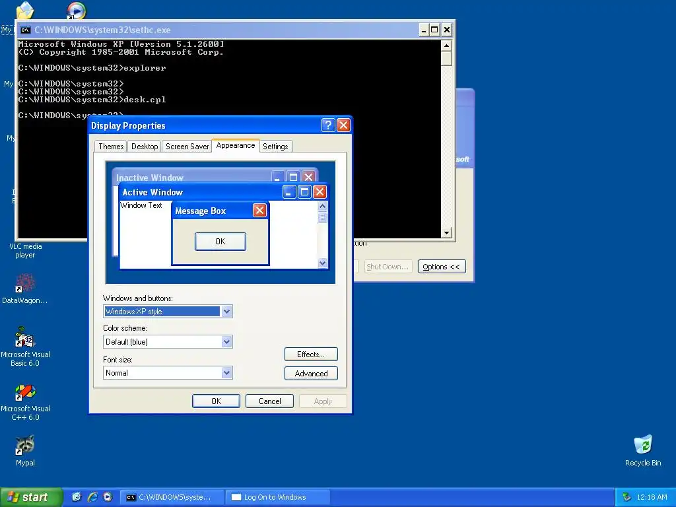The width and height of the screenshot is (676, 507).
Task: Maximize the sethc.exe command window
Action: [434, 30]
